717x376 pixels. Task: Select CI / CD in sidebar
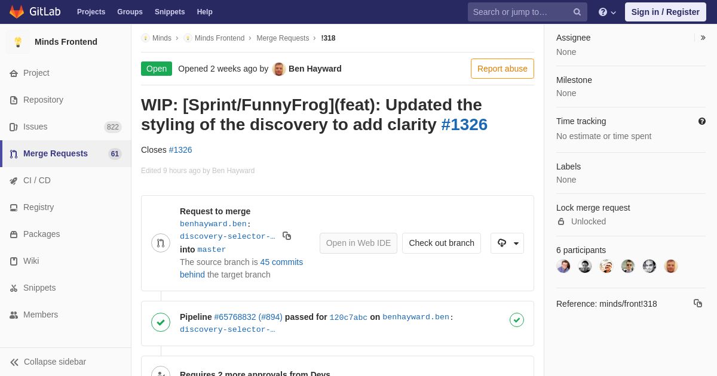pyautogui.click(x=37, y=180)
